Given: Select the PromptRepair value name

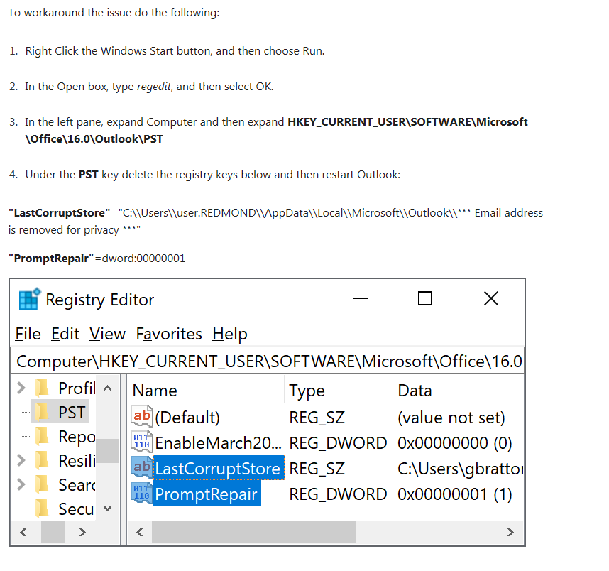Looking at the screenshot, I should click(x=205, y=494).
